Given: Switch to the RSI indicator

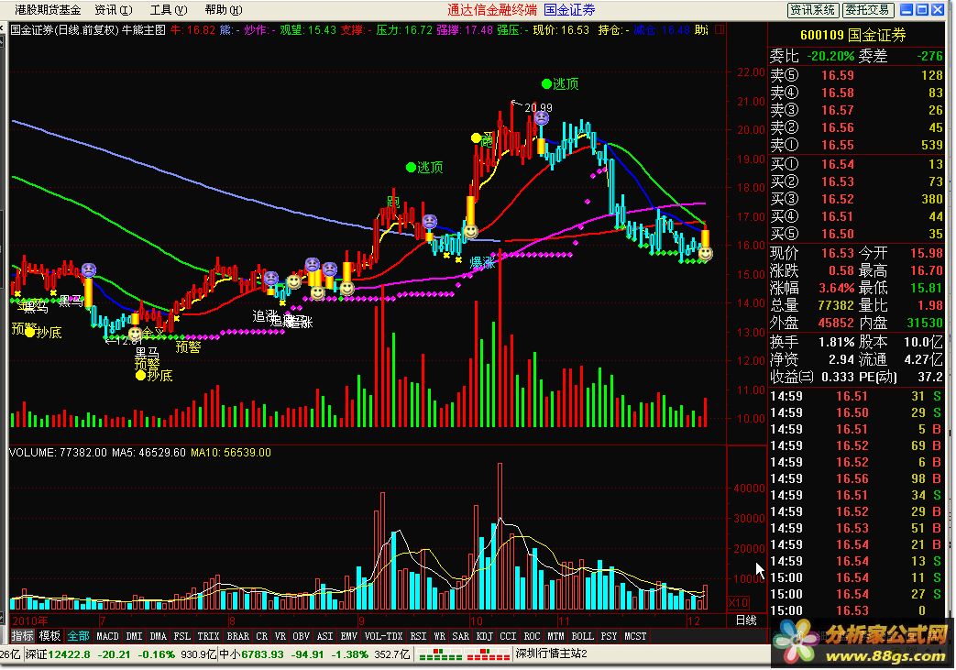Looking at the screenshot, I should (x=418, y=636).
